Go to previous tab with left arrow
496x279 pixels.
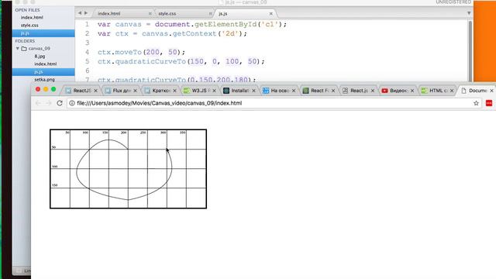coord(80,13)
